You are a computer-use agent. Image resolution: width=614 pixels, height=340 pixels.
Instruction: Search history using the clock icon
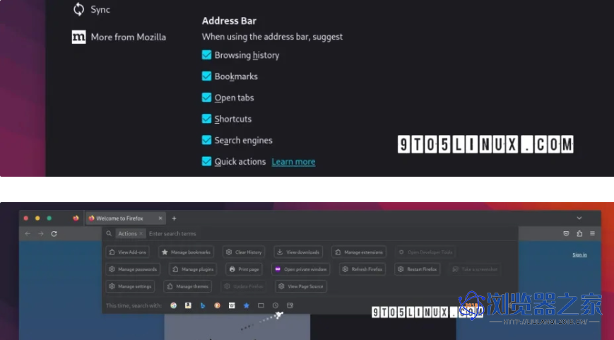point(276,305)
